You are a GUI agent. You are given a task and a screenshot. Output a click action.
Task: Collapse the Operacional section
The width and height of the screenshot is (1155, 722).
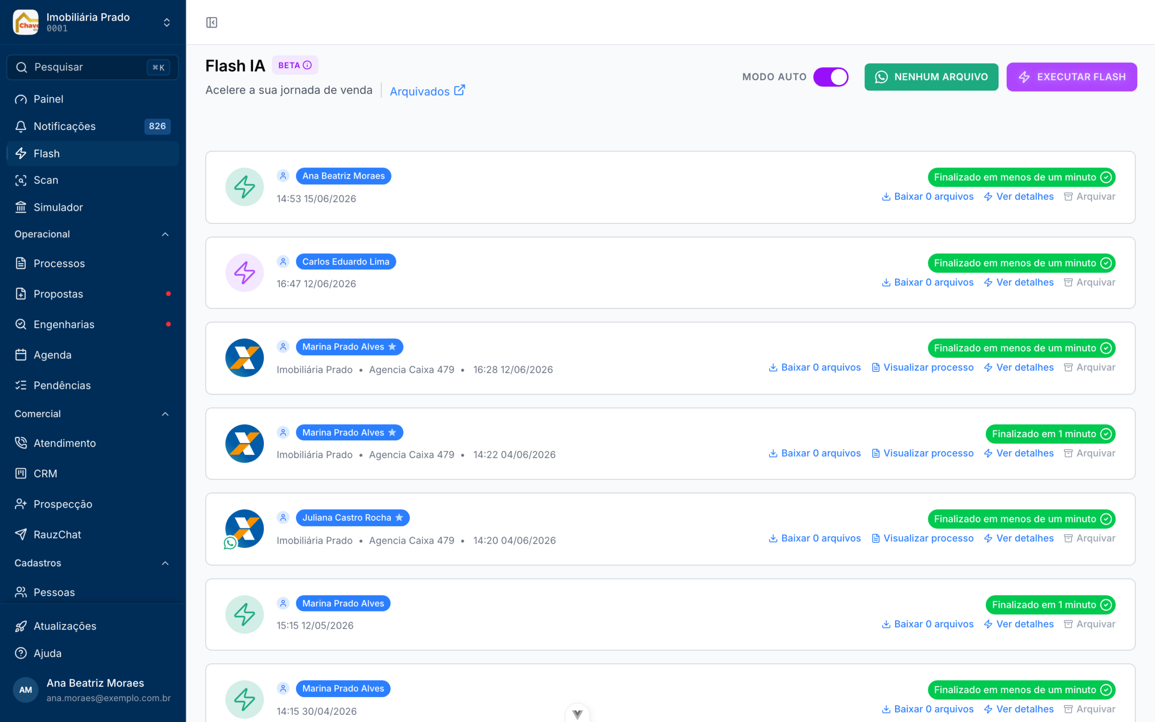coord(165,235)
